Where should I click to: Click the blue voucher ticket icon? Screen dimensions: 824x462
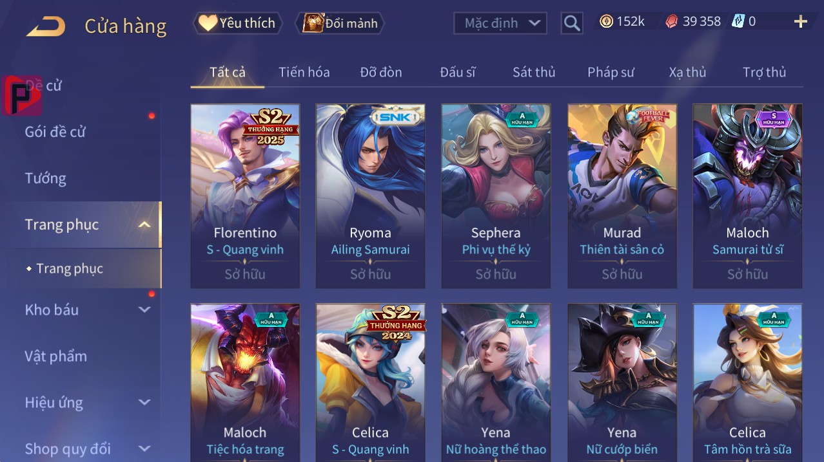click(738, 21)
